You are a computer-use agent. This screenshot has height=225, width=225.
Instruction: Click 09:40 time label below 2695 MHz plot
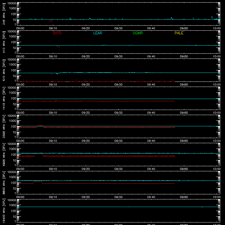[151, 141]
